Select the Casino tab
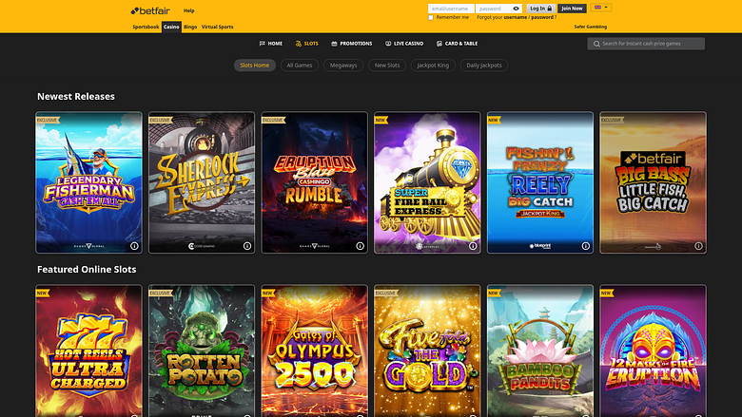Screen dimensions: 742x417 (x=171, y=27)
